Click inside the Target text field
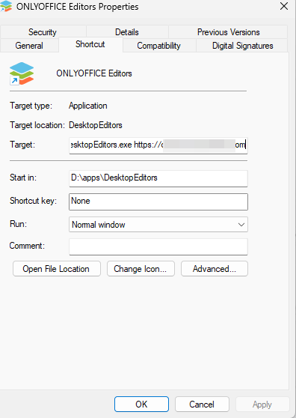This screenshot has height=418, width=296. pyautogui.click(x=158, y=145)
